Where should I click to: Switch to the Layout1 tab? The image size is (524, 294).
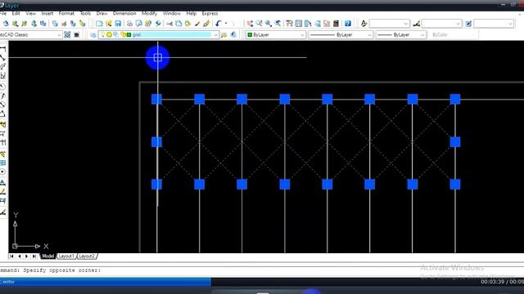(x=66, y=256)
